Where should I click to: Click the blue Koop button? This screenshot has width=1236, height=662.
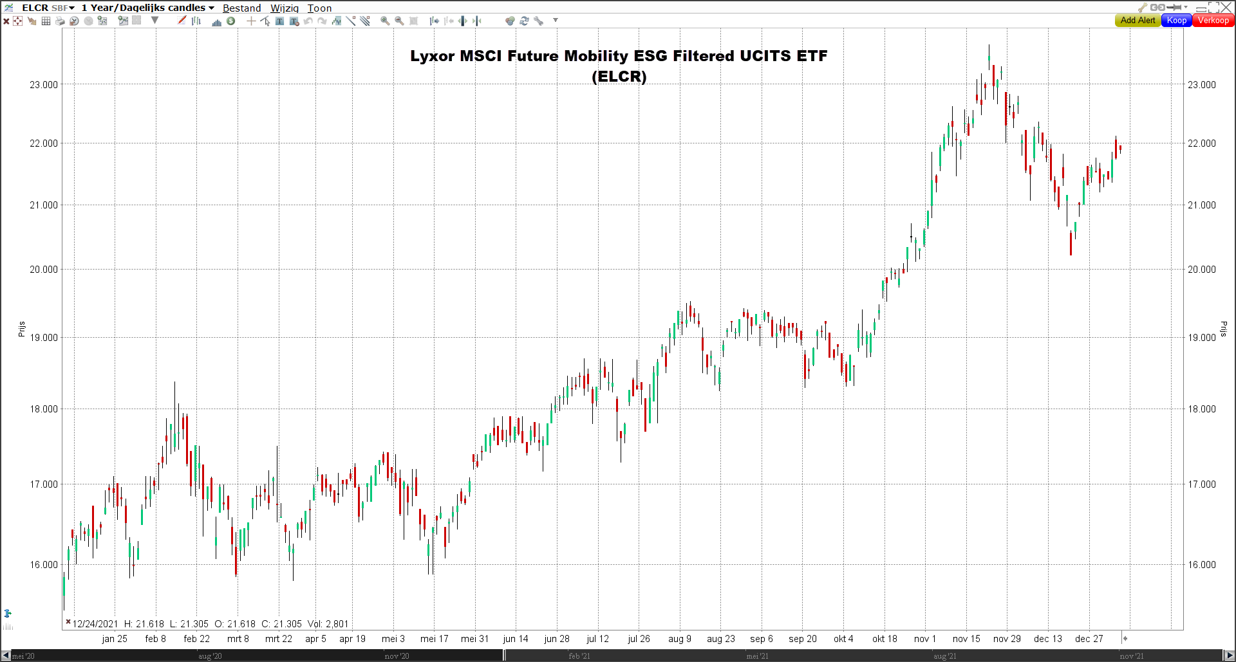pyautogui.click(x=1177, y=21)
